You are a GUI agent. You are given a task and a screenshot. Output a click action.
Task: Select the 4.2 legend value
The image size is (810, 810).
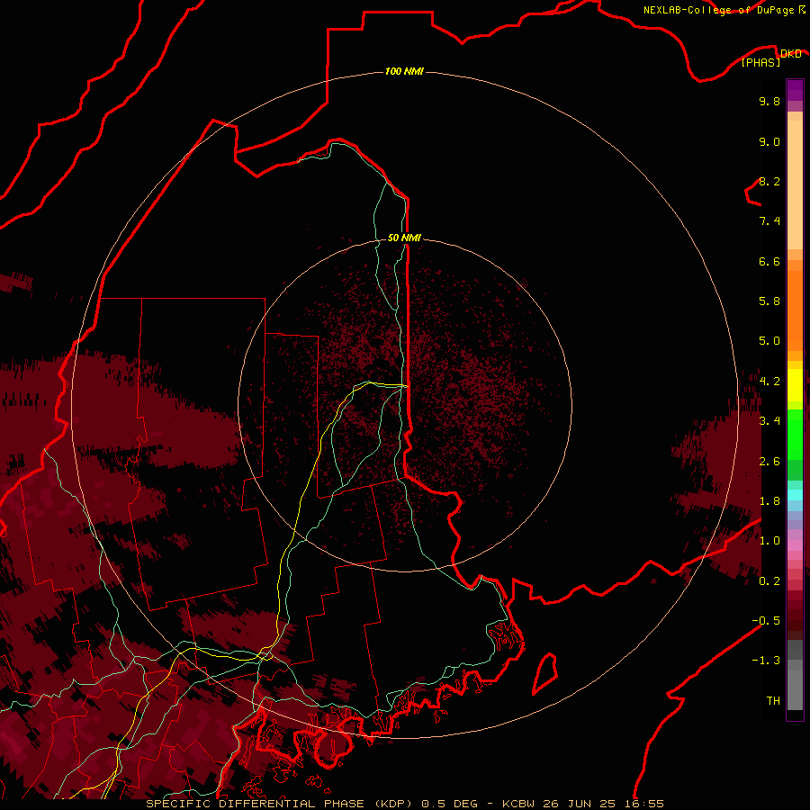tap(769, 382)
